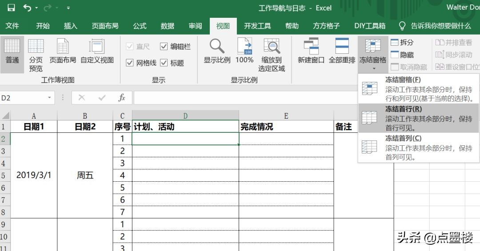The image size is (480, 251).
Task: Click merged cell 周五
Action: tap(85, 175)
